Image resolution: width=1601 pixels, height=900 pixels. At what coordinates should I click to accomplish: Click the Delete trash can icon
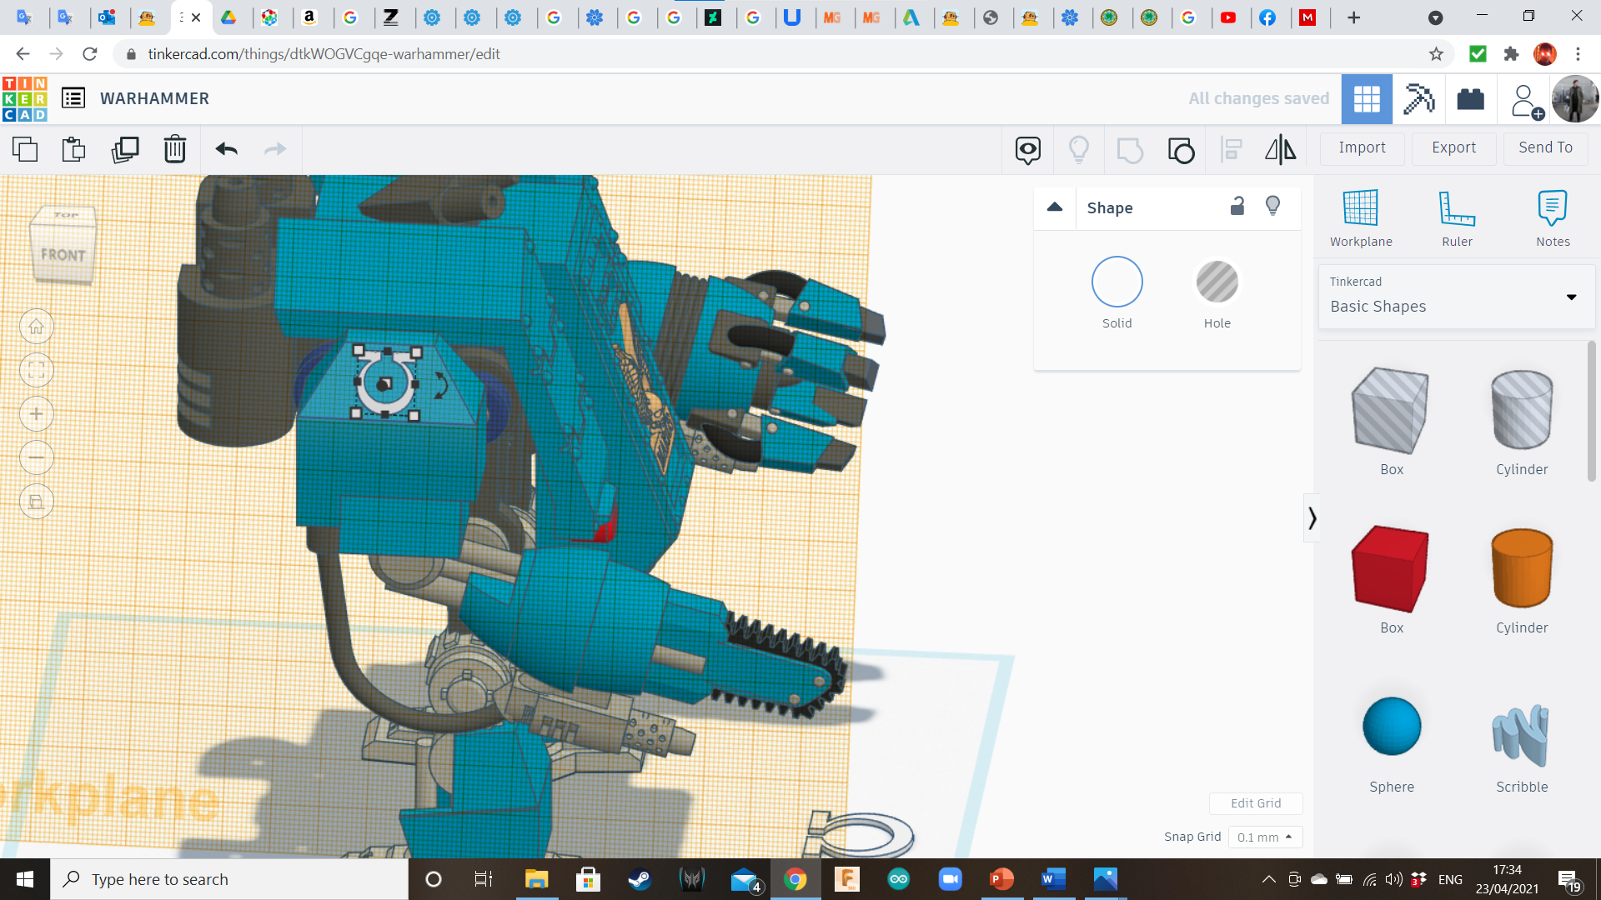click(174, 149)
